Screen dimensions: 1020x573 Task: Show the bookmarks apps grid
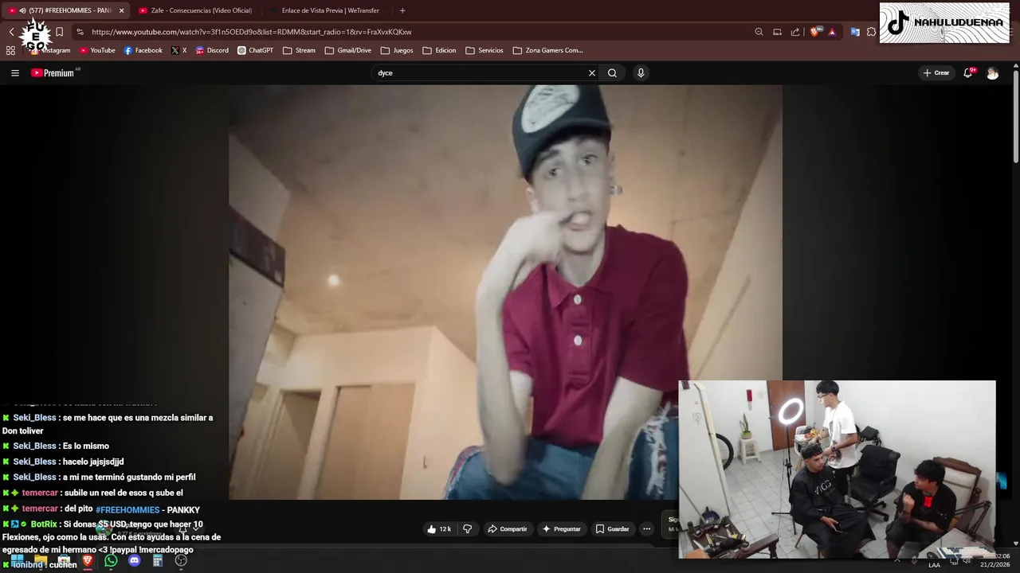tap(10, 50)
